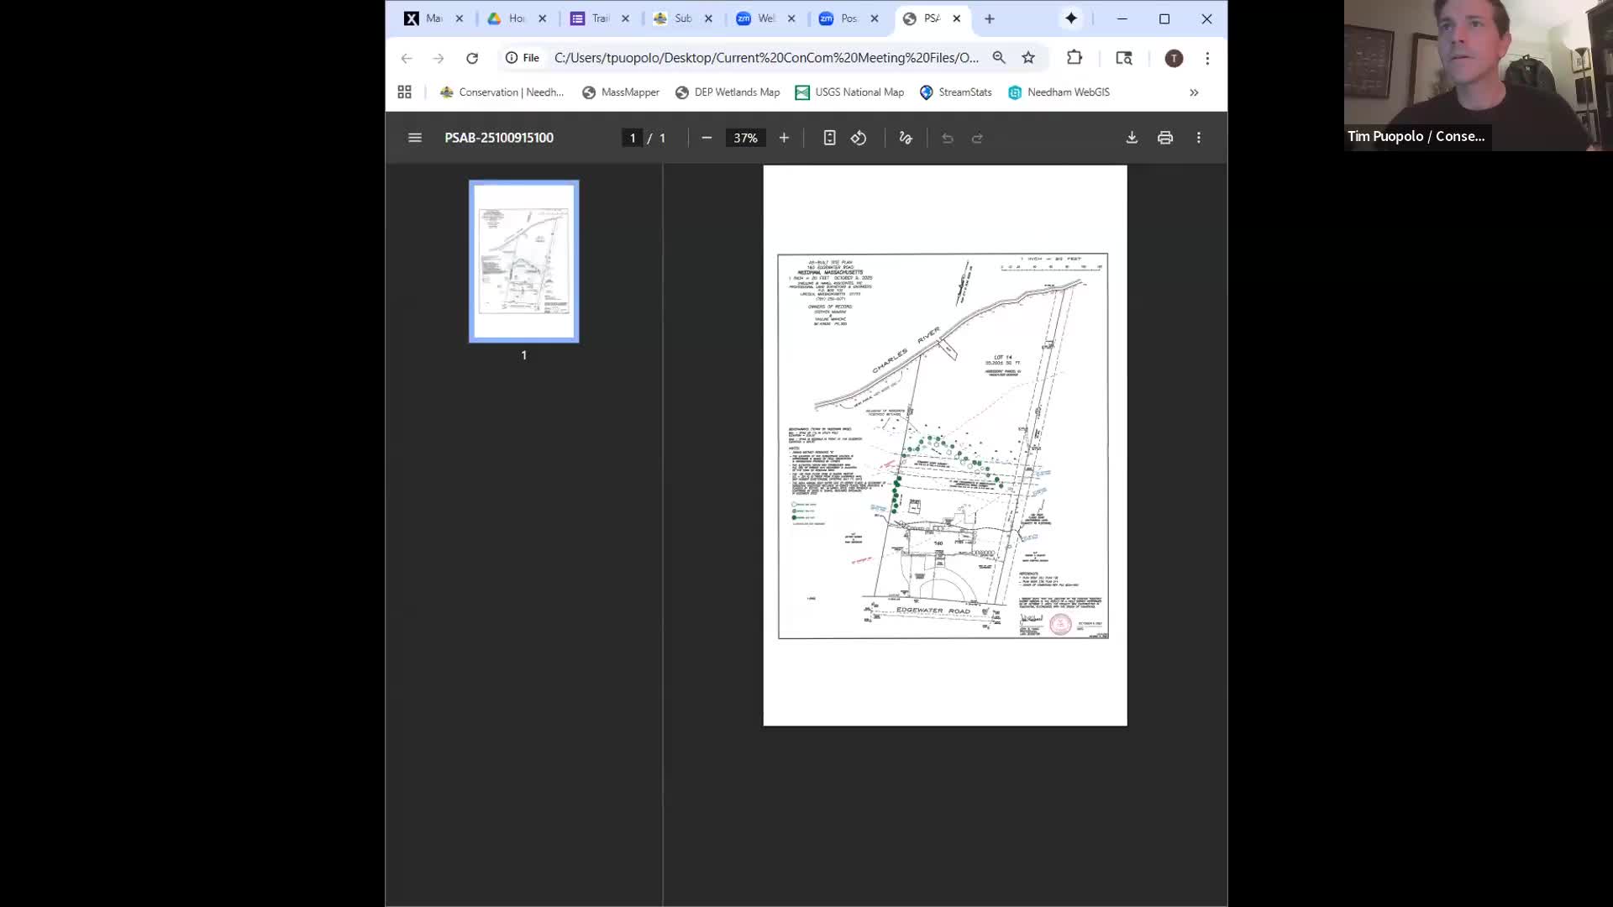
Task: Click the page number input field
Action: pos(633,138)
